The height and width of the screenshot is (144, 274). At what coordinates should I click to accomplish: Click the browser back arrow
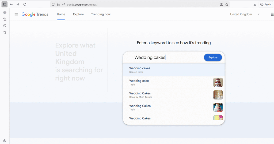tap(11, 4)
